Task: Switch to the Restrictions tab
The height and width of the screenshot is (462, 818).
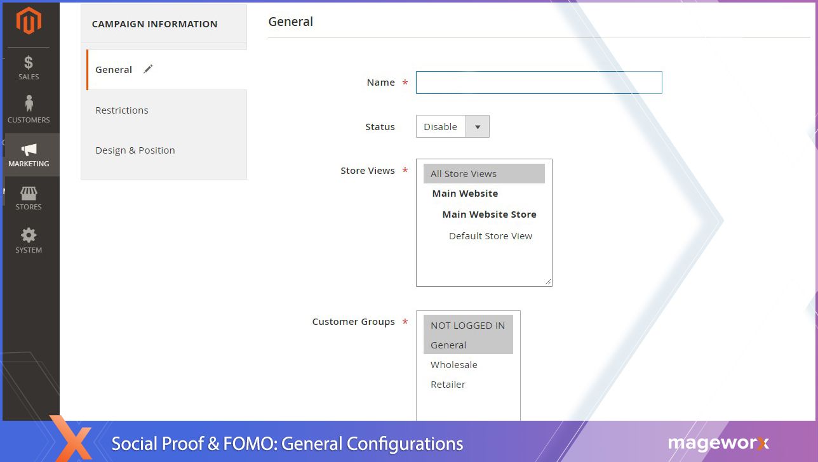Action: pyautogui.click(x=122, y=110)
